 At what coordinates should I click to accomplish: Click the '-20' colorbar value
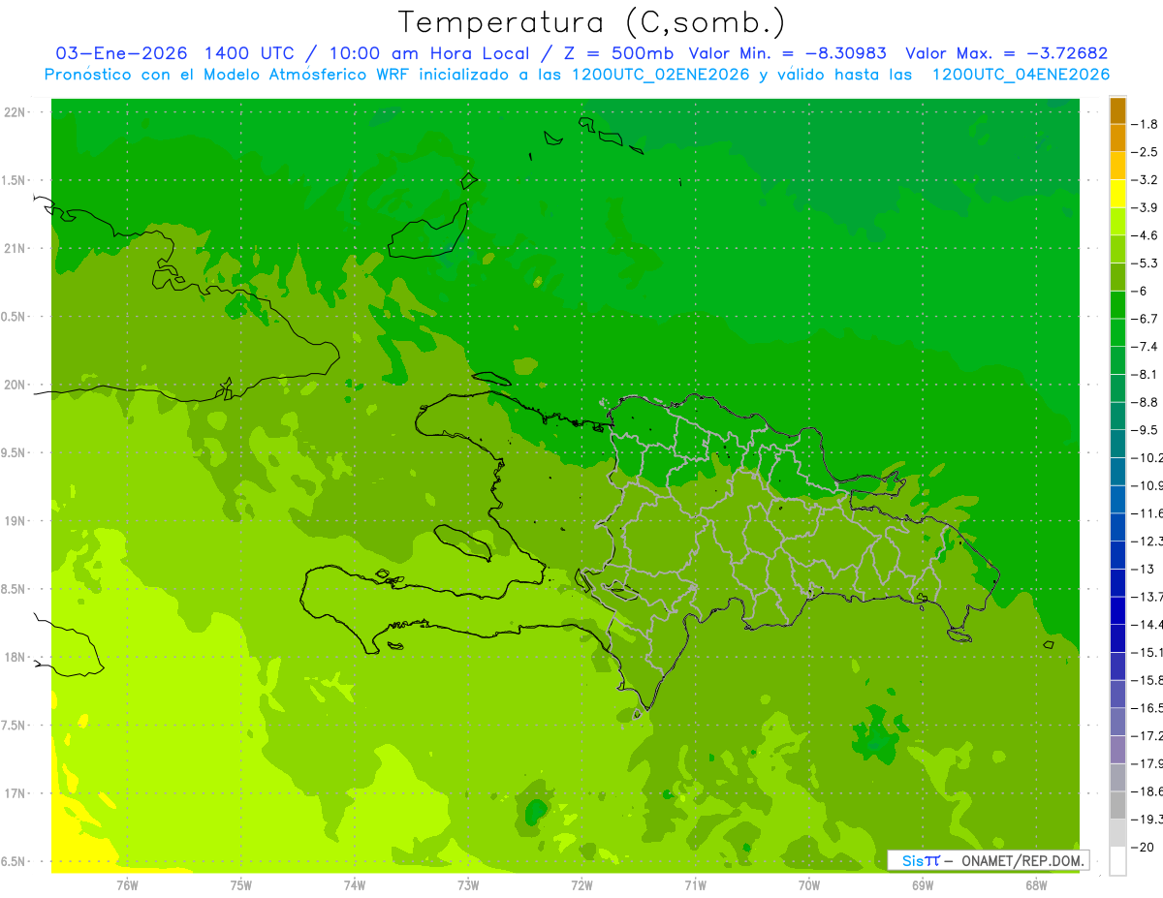pos(1144,847)
